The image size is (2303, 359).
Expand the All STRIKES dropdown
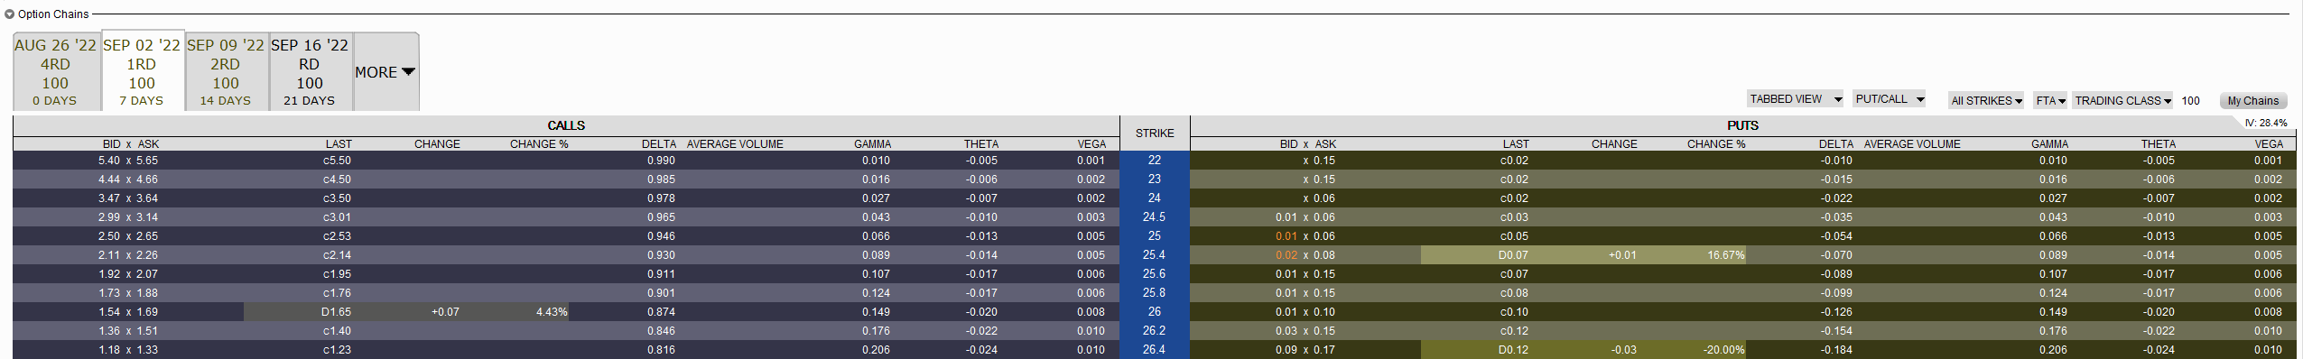click(x=1986, y=101)
